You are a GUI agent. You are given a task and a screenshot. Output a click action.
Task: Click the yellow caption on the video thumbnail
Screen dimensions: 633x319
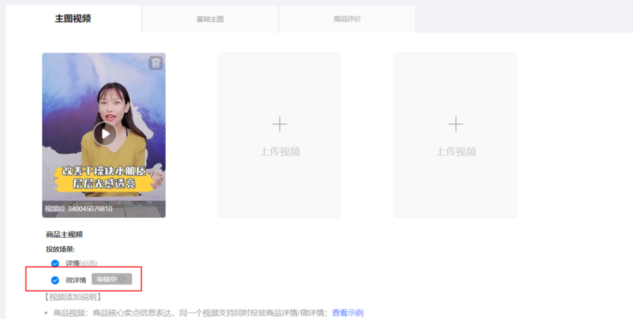pyautogui.click(x=105, y=178)
